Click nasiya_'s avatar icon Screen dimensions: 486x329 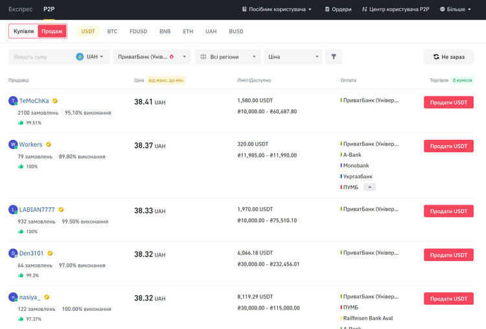pyautogui.click(x=13, y=297)
